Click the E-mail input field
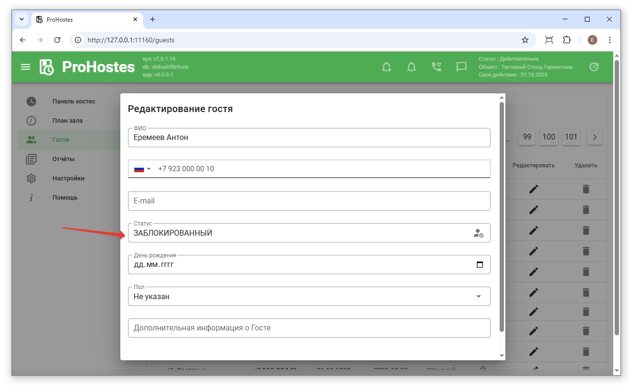 (309, 201)
